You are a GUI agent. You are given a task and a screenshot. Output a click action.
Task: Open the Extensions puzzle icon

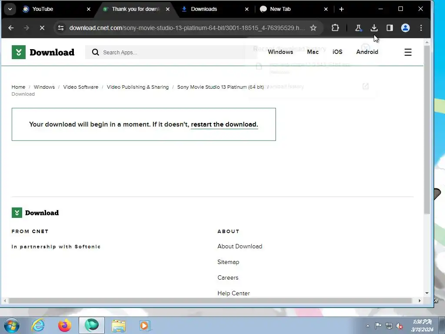(x=335, y=28)
